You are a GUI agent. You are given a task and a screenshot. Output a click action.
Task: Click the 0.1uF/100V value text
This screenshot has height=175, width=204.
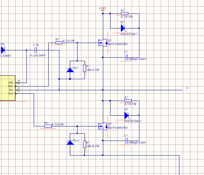tap(38, 56)
